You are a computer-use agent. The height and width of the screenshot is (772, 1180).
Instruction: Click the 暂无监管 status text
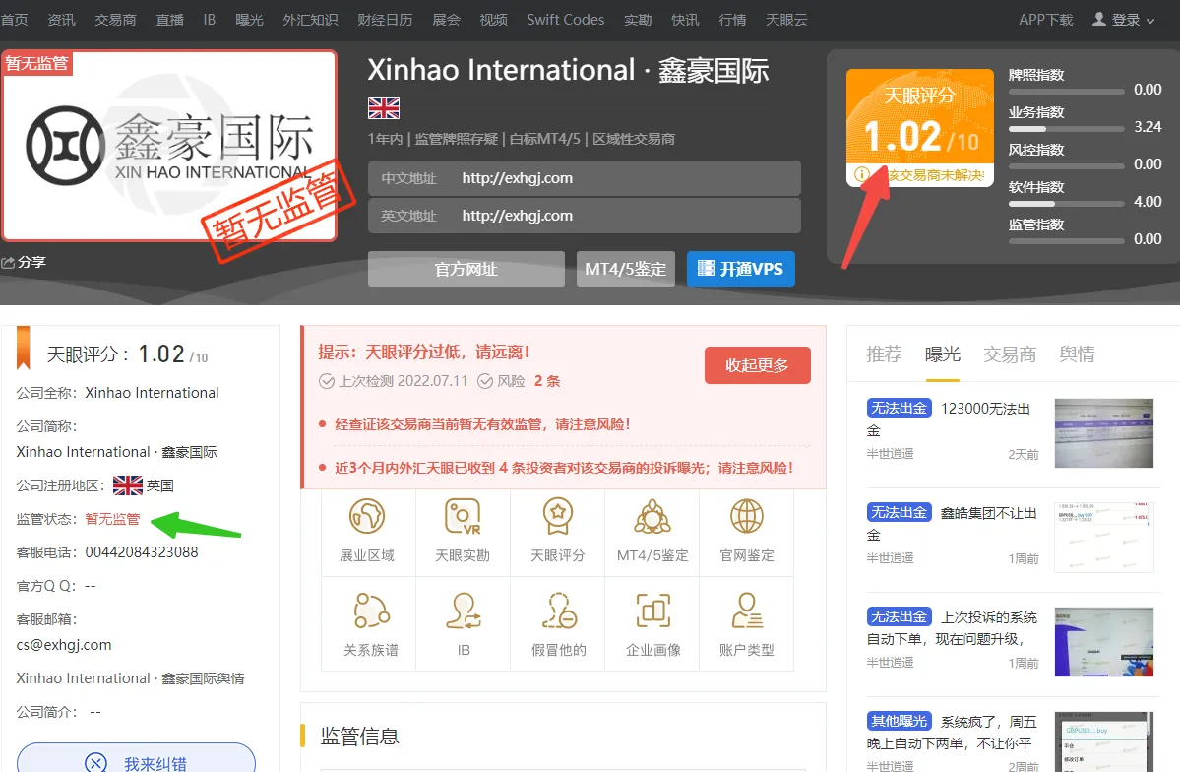pyautogui.click(x=112, y=519)
